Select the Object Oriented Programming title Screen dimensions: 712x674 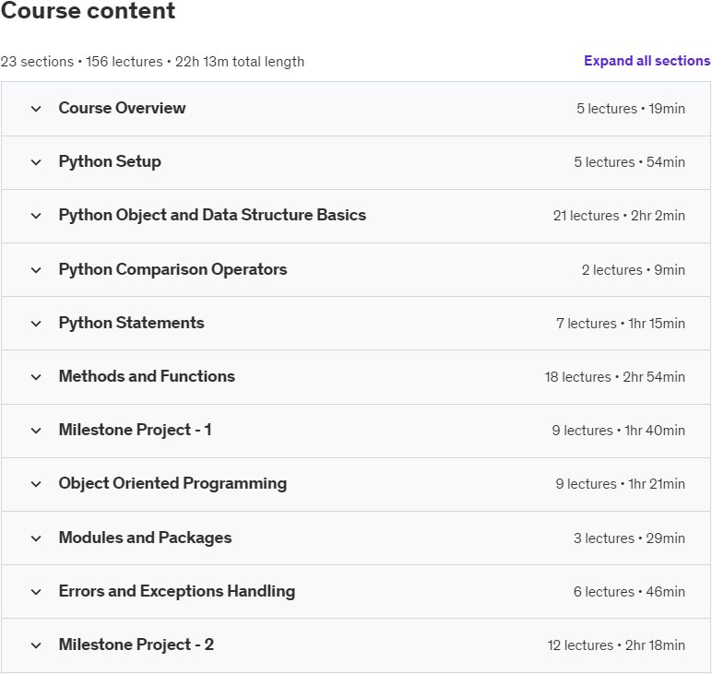172,483
